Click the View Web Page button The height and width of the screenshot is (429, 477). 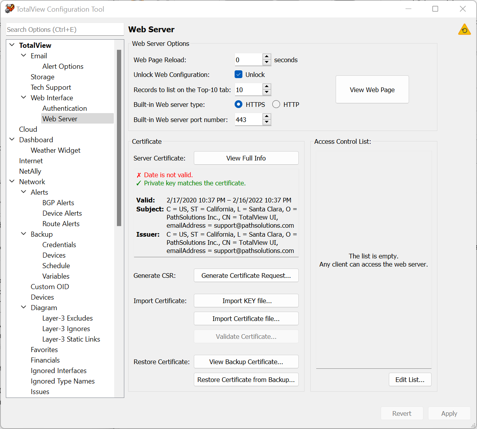point(372,90)
